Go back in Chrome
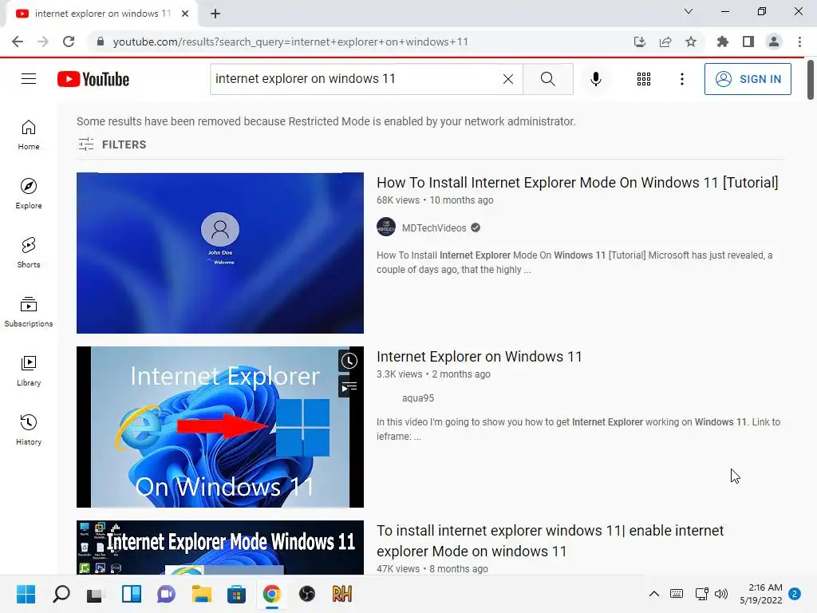The height and width of the screenshot is (613, 817). point(18,42)
